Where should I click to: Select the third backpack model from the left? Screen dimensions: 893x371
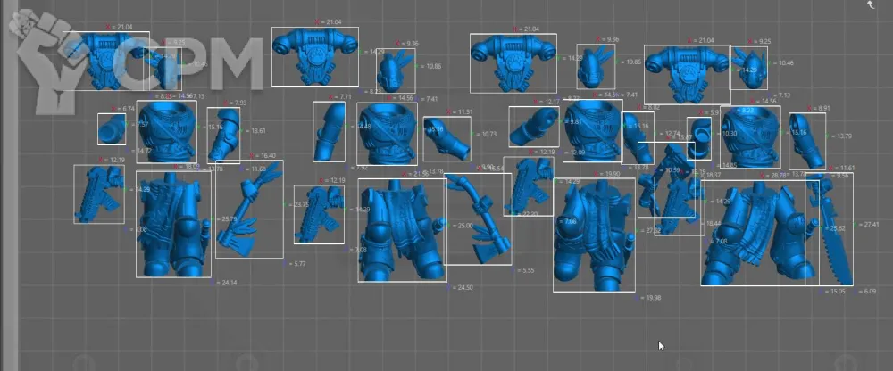(513, 62)
